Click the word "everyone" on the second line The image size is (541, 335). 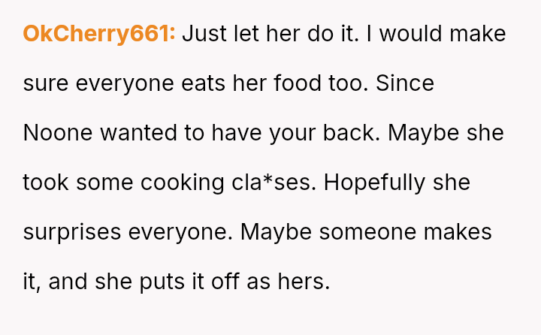point(125,83)
